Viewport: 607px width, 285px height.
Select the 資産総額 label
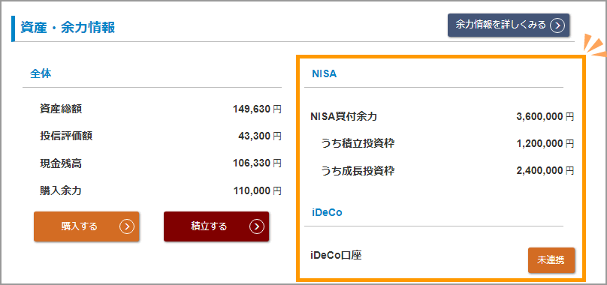(x=61, y=109)
